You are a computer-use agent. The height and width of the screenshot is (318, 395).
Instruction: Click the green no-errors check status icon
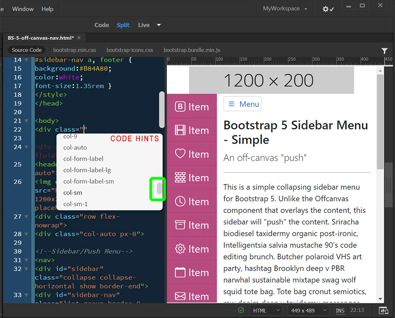pos(241,310)
